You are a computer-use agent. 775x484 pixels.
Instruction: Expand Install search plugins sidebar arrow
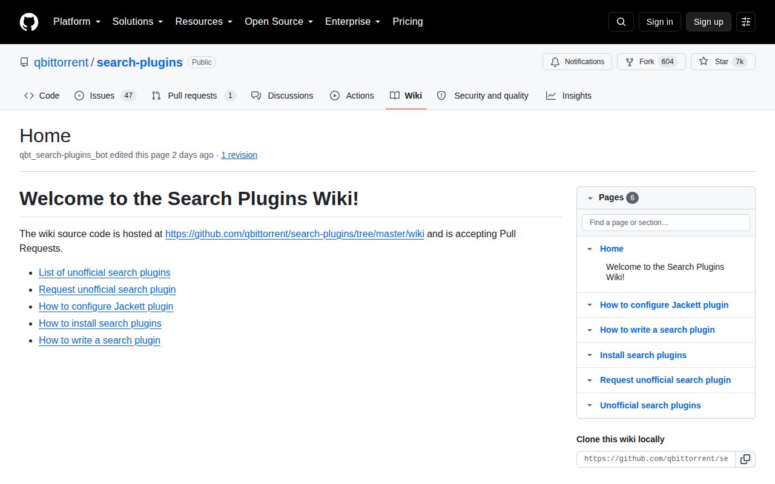(590, 355)
